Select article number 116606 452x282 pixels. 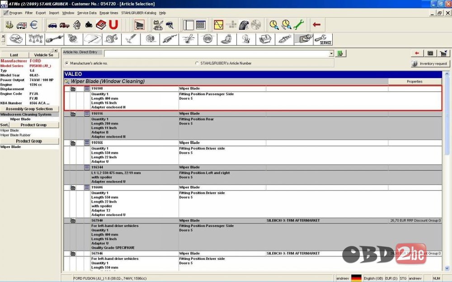[97, 187]
